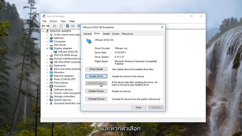Click the Update Driver button
Viewport: 242px width, 136px height.
96,76
